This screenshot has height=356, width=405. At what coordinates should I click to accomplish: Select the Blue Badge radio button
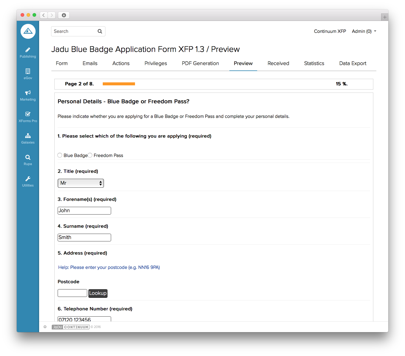tap(60, 155)
